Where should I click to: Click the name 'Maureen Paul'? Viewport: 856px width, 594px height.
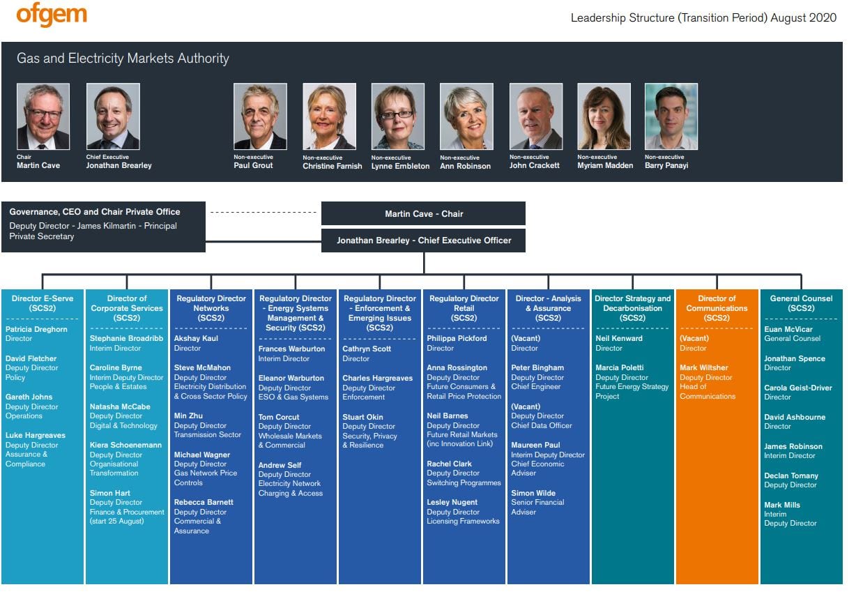(536, 445)
